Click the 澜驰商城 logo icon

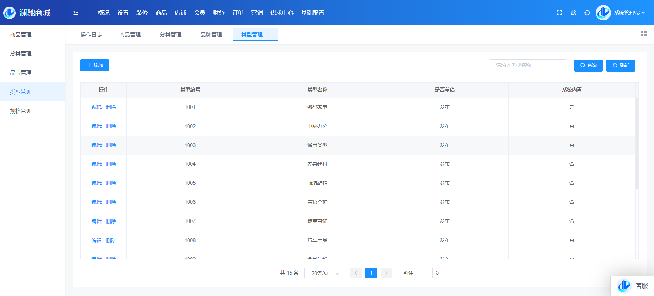(x=10, y=13)
